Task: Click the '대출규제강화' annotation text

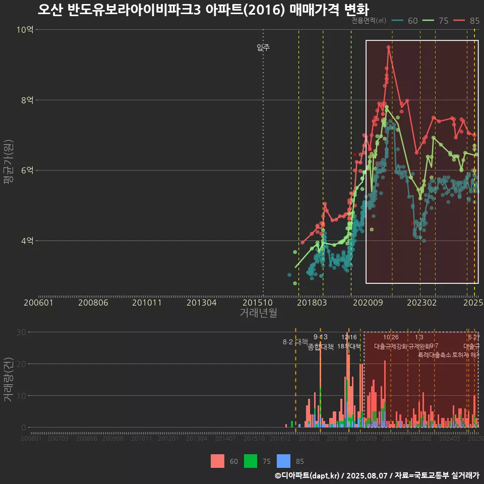Action: click(x=391, y=346)
